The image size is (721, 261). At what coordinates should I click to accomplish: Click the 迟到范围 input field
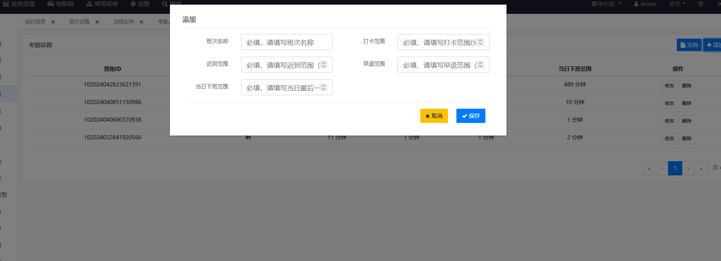point(286,65)
